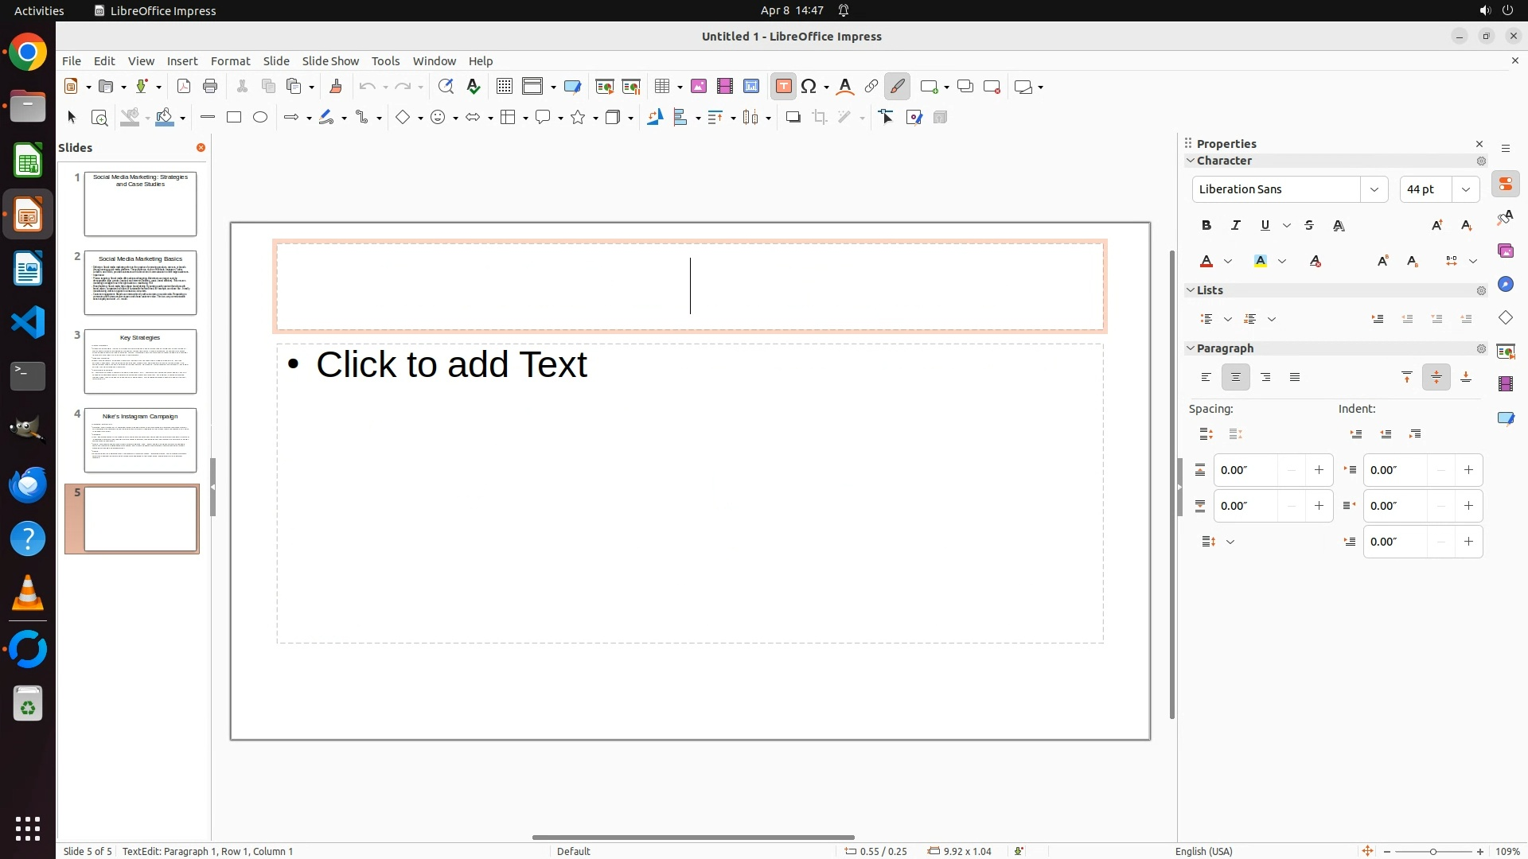Open the Slide Show menu
Viewport: 1528px width, 859px height.
click(x=330, y=61)
